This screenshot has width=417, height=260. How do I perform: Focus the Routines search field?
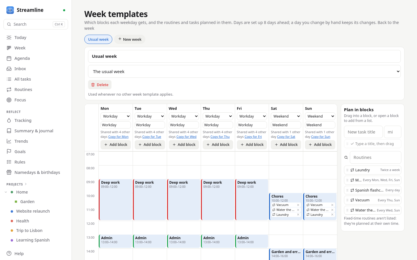click(376, 157)
